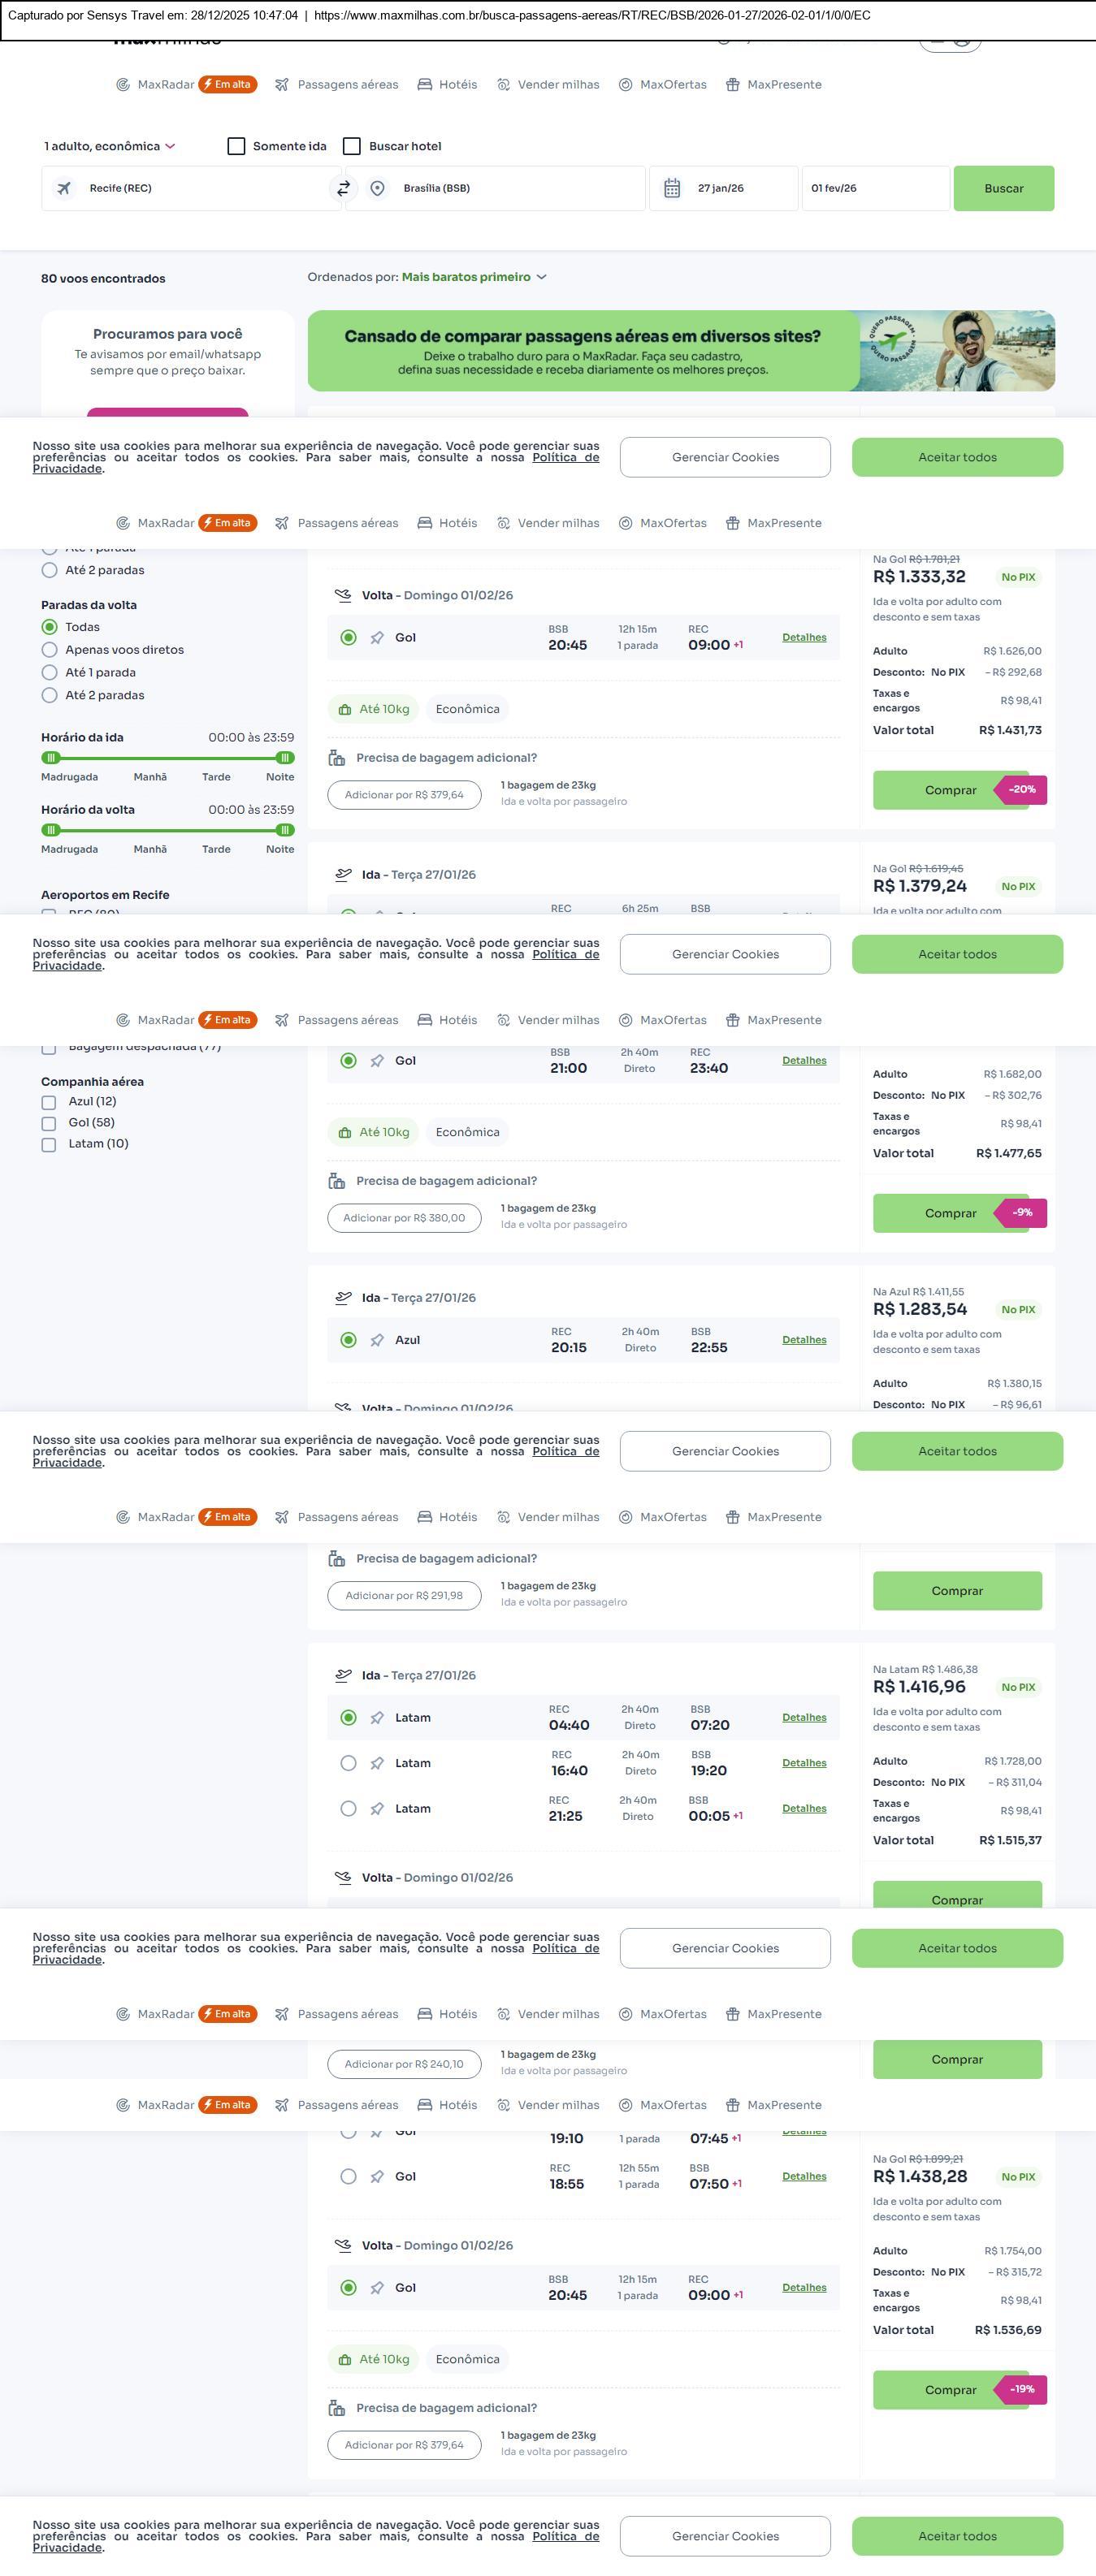
Task: Click the airplane icon beside Recife (REC)
Action: (x=64, y=188)
